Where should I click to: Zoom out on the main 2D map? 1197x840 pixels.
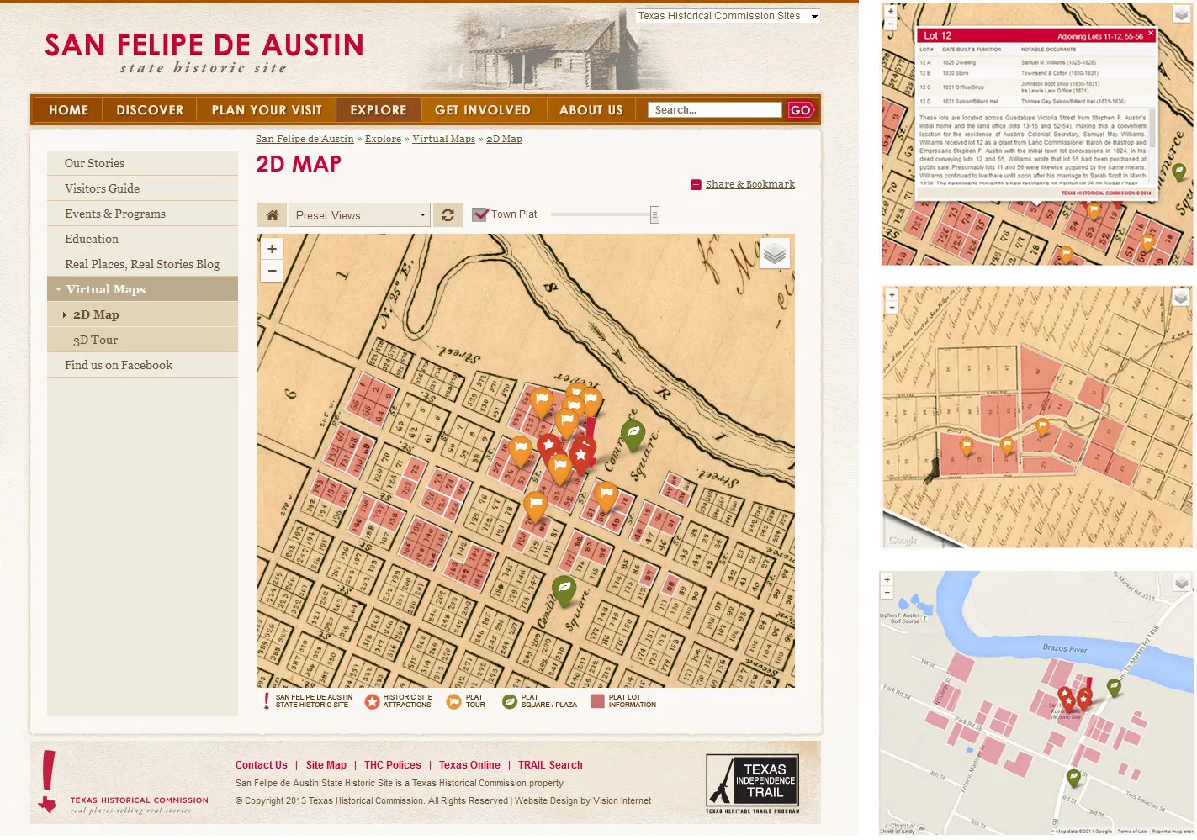[x=272, y=271]
